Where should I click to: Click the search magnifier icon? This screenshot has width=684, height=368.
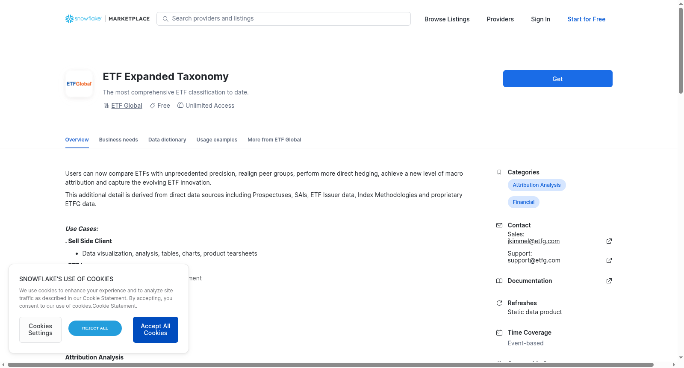point(165,19)
